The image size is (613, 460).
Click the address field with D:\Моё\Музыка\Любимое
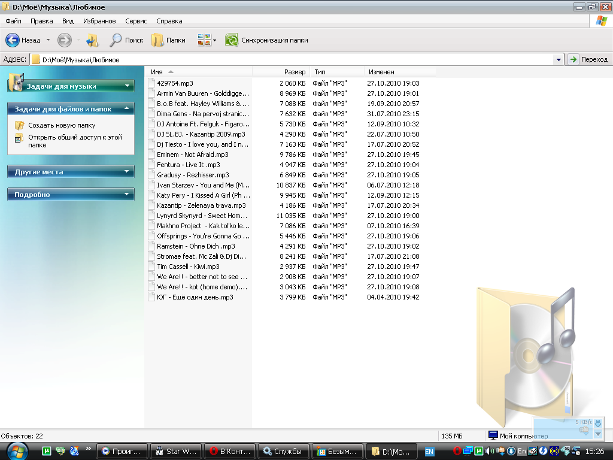coord(292,59)
